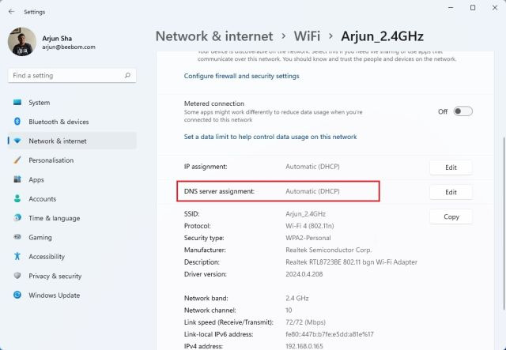This screenshot has width=506, height=350.
Task: Select Network & internet in sidebar
Action: 72,141
